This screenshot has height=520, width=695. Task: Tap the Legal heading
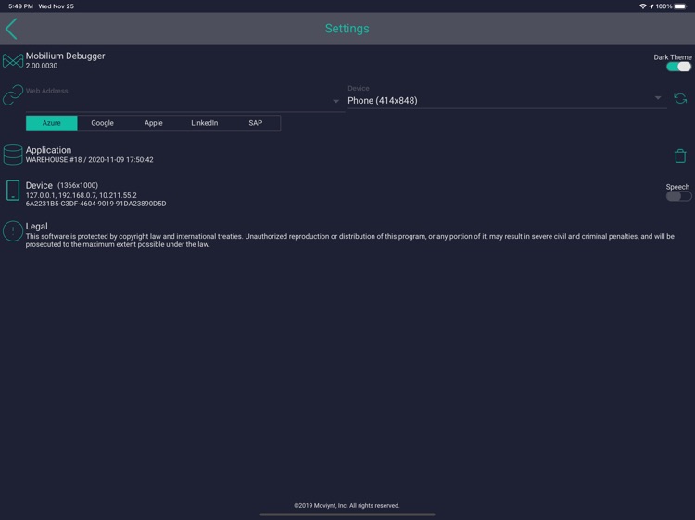pyautogui.click(x=36, y=226)
